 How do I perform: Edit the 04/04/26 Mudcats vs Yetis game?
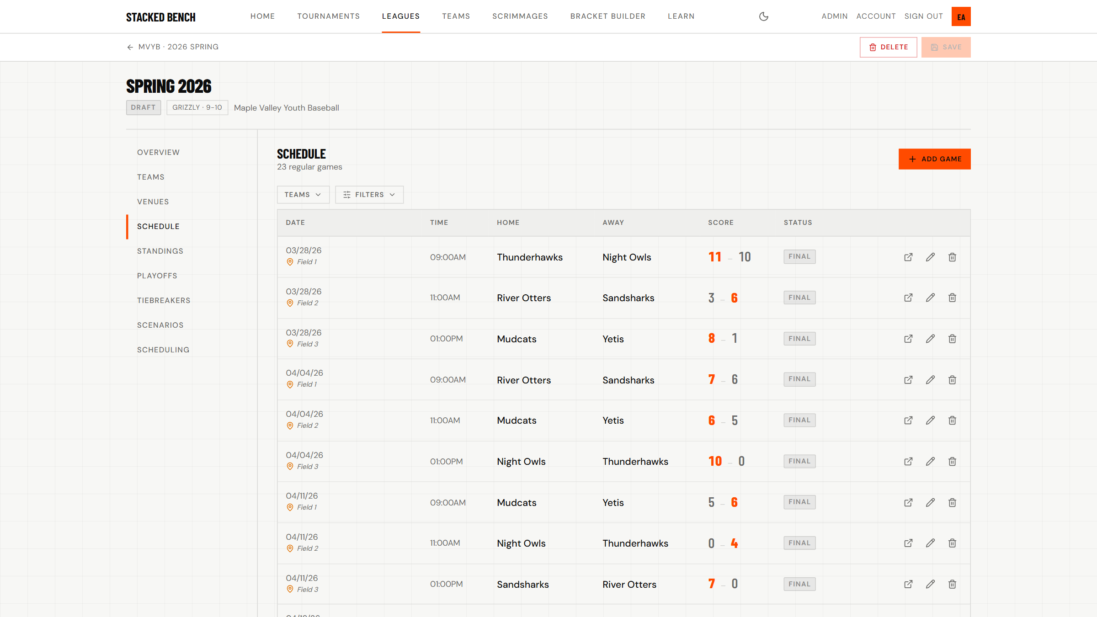pos(930,420)
